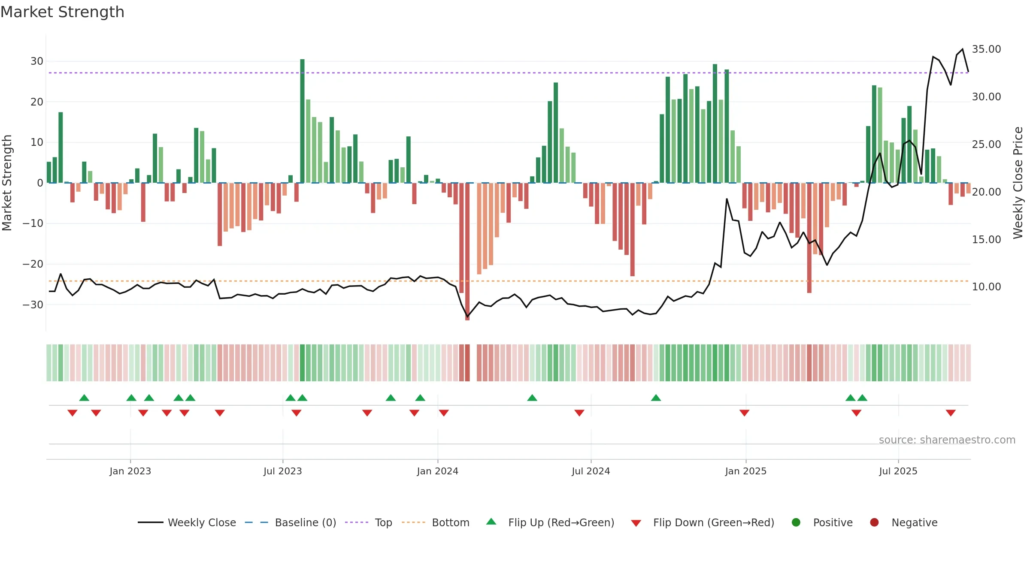Click the 15.00 price axis value
Image resolution: width=1030 pixels, height=579 pixels.
(986, 239)
